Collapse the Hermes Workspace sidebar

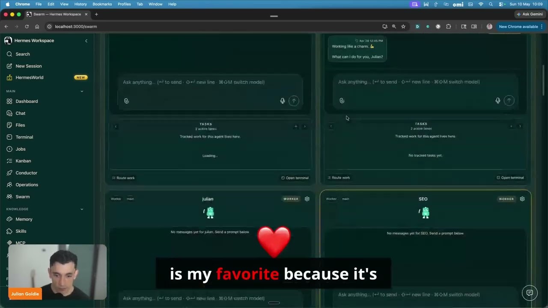pos(86,41)
